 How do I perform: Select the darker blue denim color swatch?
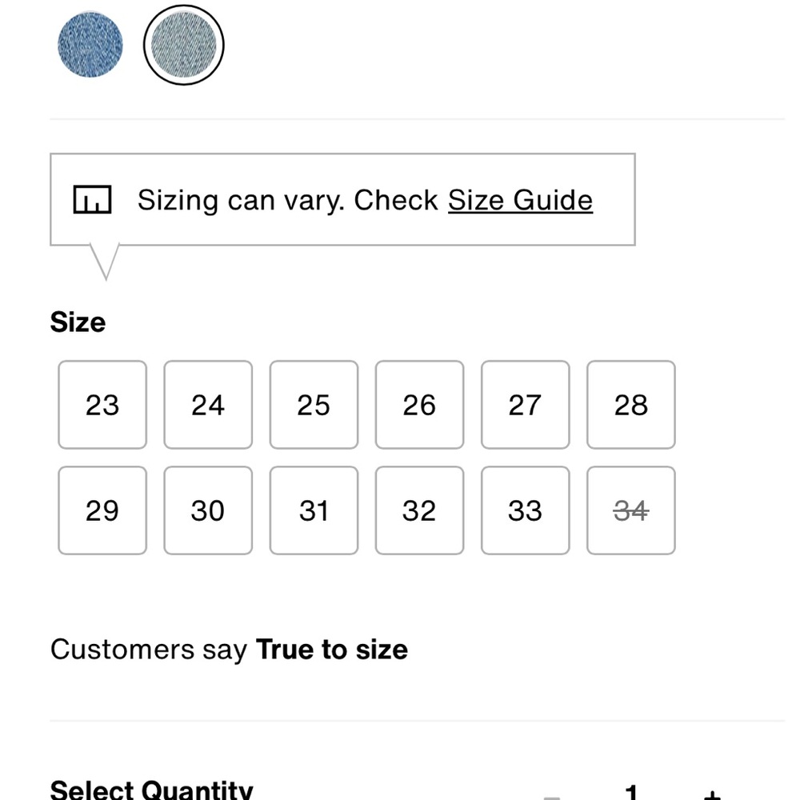(90, 45)
